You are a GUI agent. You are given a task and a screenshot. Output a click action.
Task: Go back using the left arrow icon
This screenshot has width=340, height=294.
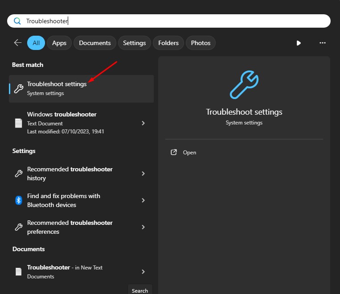18,43
